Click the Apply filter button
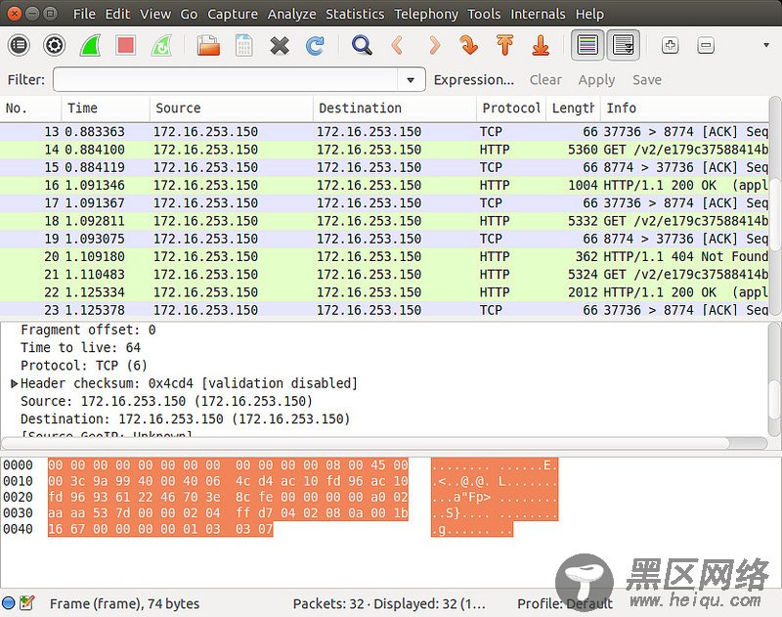The image size is (782, 617). click(x=596, y=80)
